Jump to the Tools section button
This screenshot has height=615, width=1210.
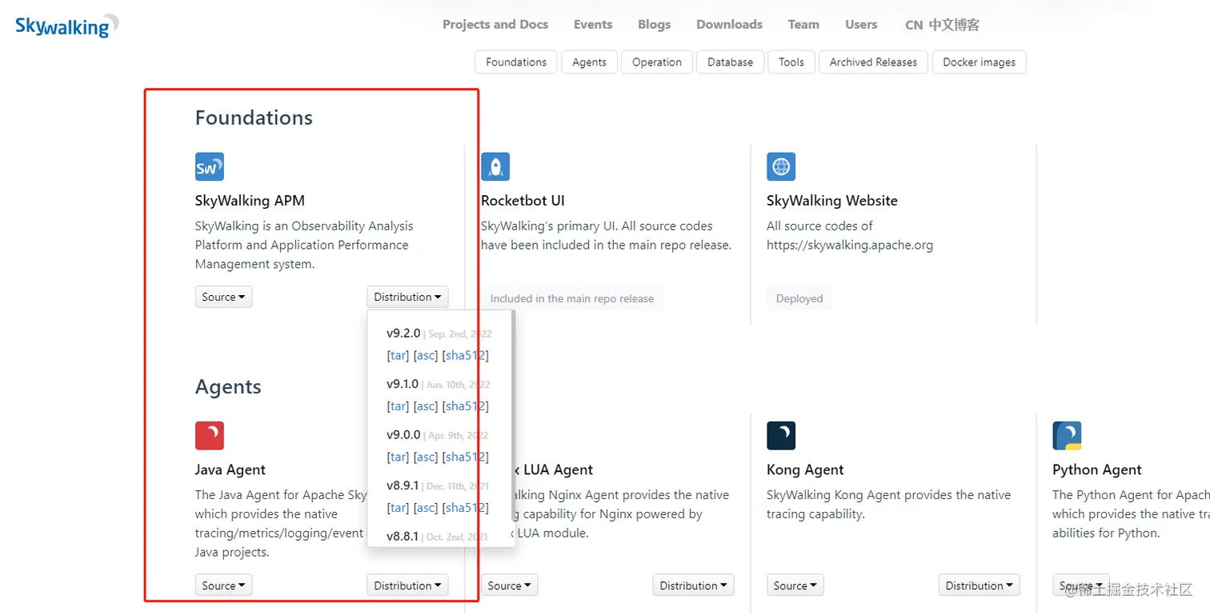[791, 62]
